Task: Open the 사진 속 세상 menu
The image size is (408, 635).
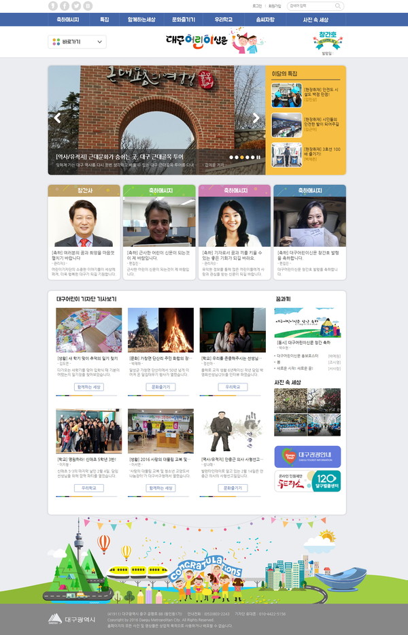Action: coord(316,20)
